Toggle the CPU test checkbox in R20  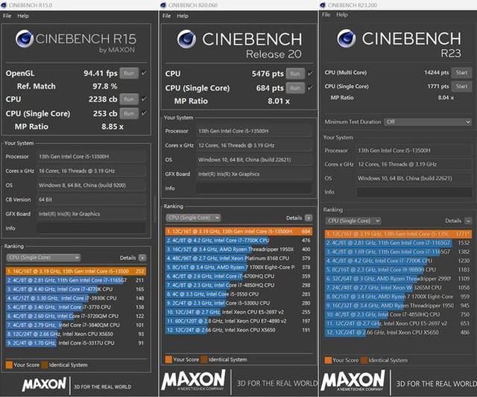pos(309,74)
